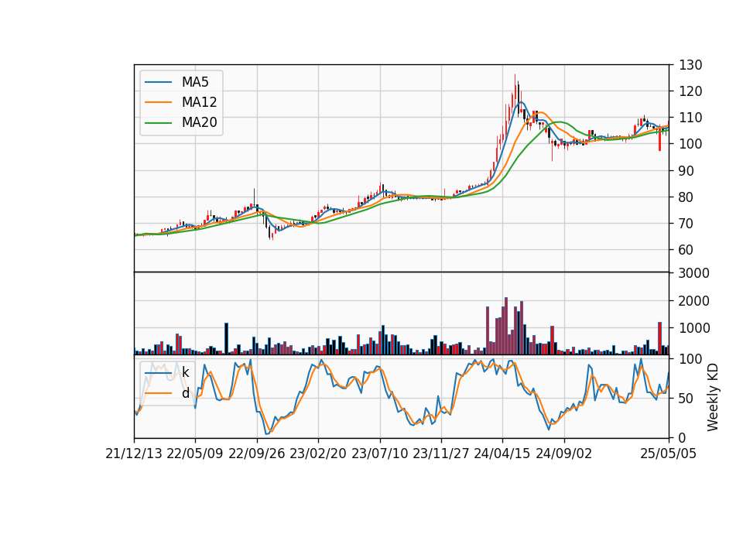743x534 pixels.
Task: Click the 90 price axis label
Action: pos(687,171)
